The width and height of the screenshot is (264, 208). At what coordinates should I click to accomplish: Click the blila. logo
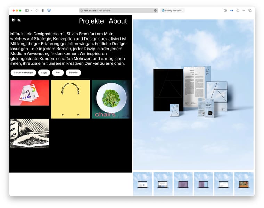16,20
